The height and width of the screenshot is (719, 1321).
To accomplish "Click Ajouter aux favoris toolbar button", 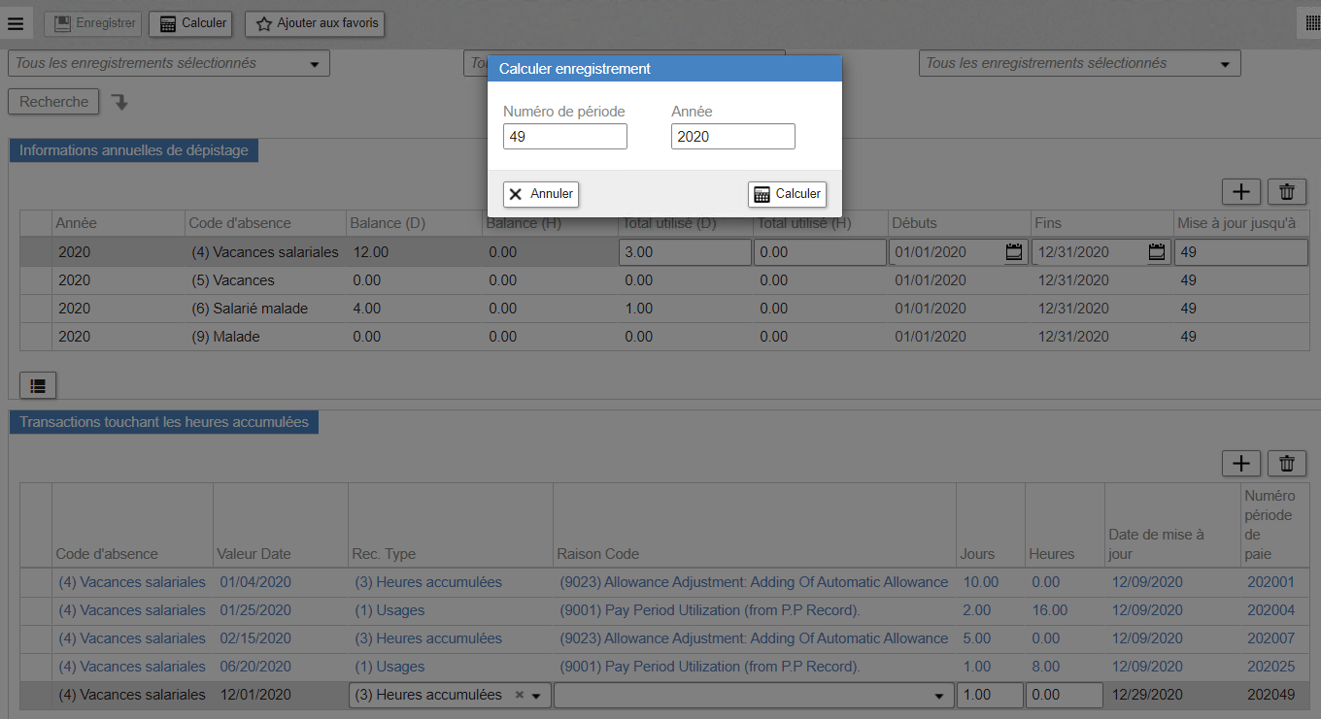I will pos(315,23).
